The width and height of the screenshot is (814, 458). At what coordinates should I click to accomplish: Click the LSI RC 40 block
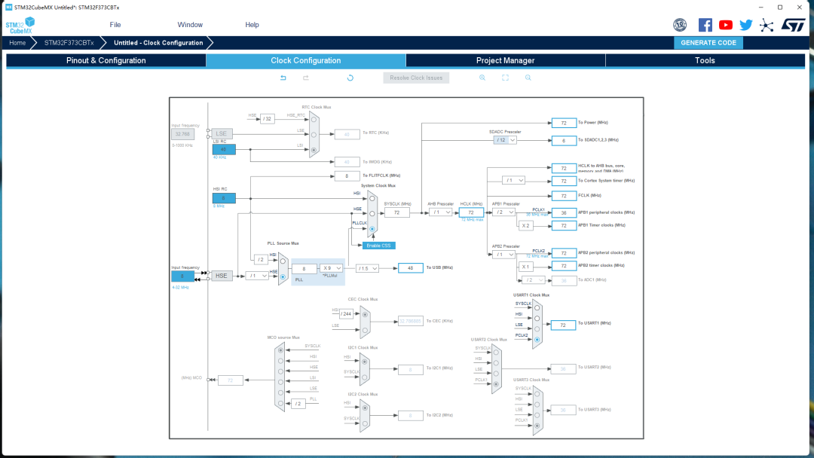(224, 149)
